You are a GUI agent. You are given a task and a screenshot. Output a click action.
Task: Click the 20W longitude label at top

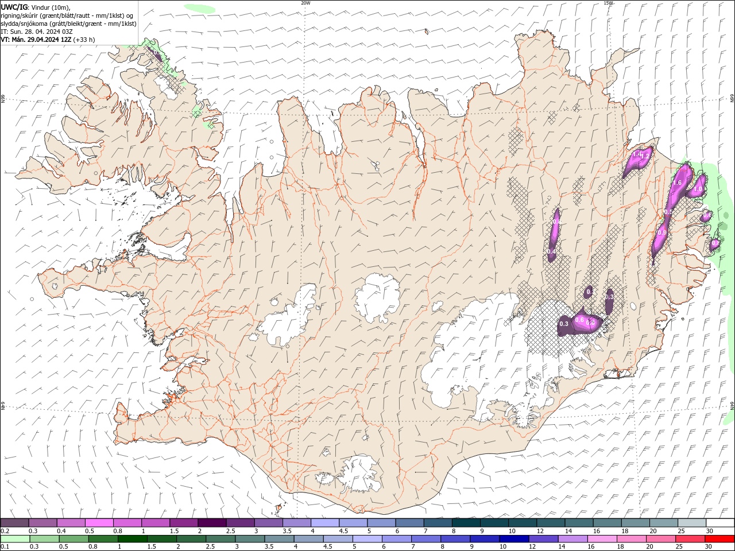coord(305,3)
